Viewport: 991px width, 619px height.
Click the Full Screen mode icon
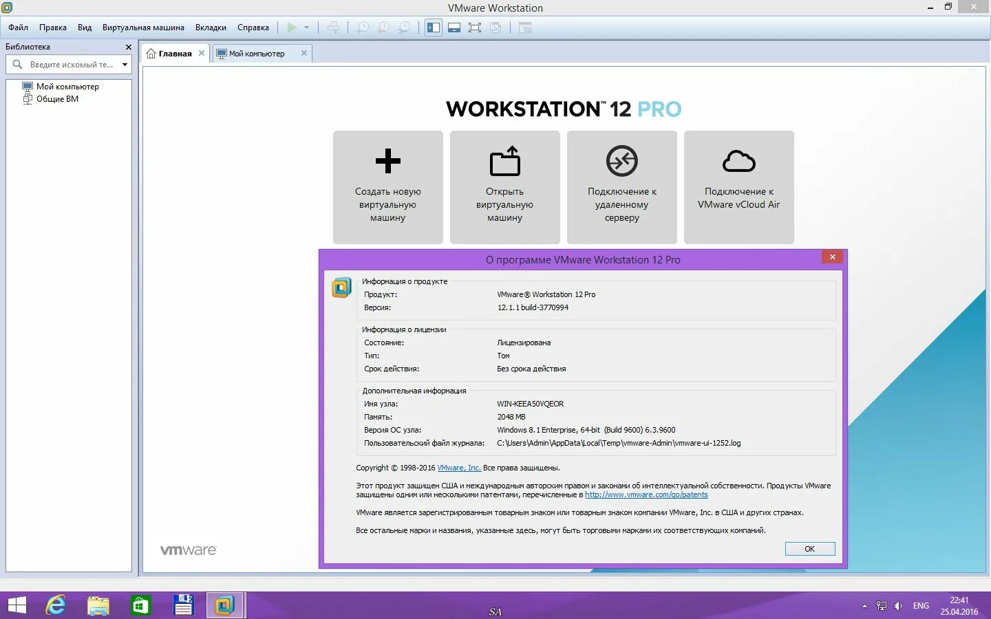[x=475, y=28]
